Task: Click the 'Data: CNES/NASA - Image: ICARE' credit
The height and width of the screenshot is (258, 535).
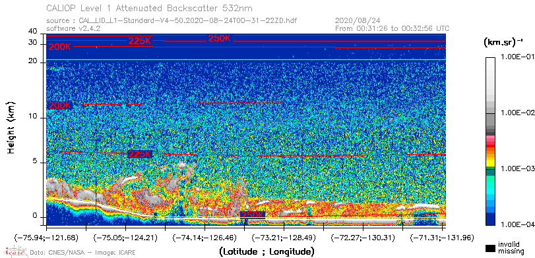Action: coord(82,253)
